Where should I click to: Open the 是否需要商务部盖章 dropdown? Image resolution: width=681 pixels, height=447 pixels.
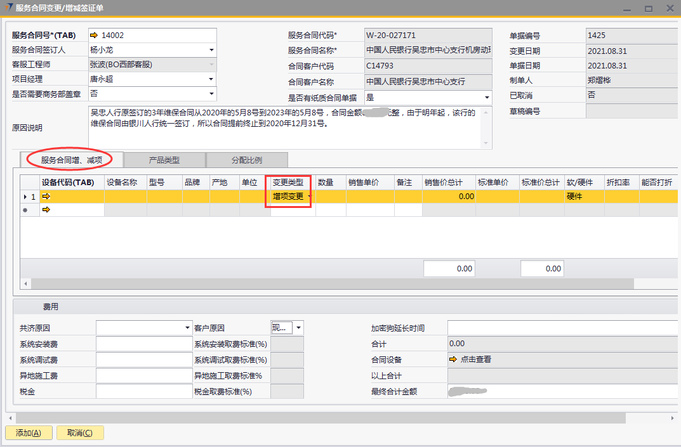coord(211,94)
